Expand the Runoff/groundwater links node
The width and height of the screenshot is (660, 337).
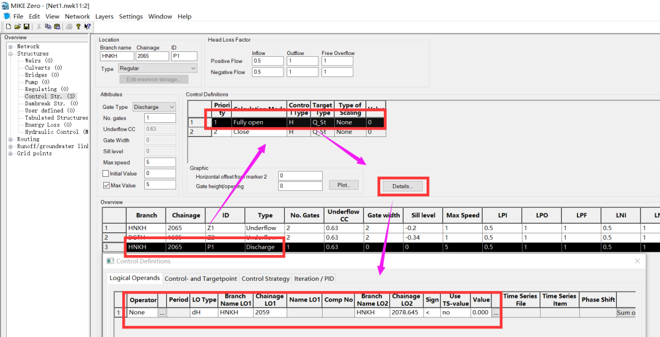[10, 147]
